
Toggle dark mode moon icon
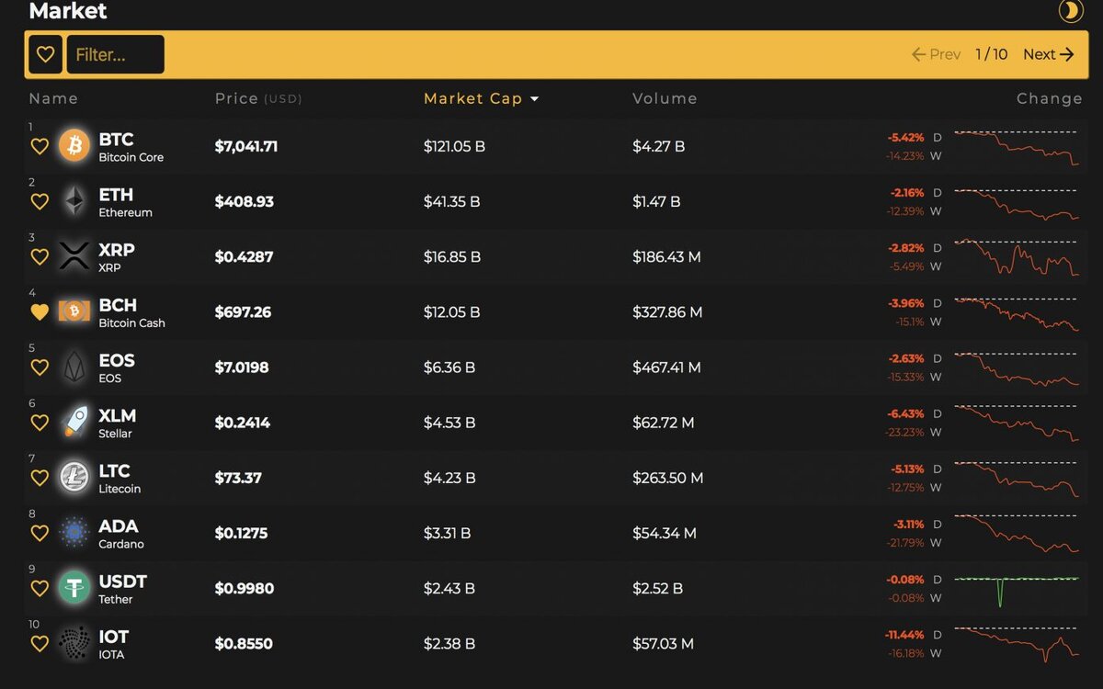coord(1070,11)
